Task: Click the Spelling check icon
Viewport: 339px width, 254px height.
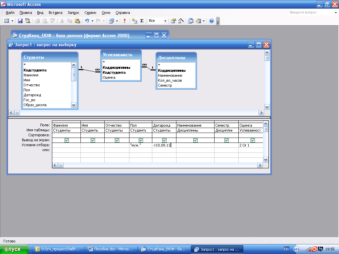Action: [52, 21]
